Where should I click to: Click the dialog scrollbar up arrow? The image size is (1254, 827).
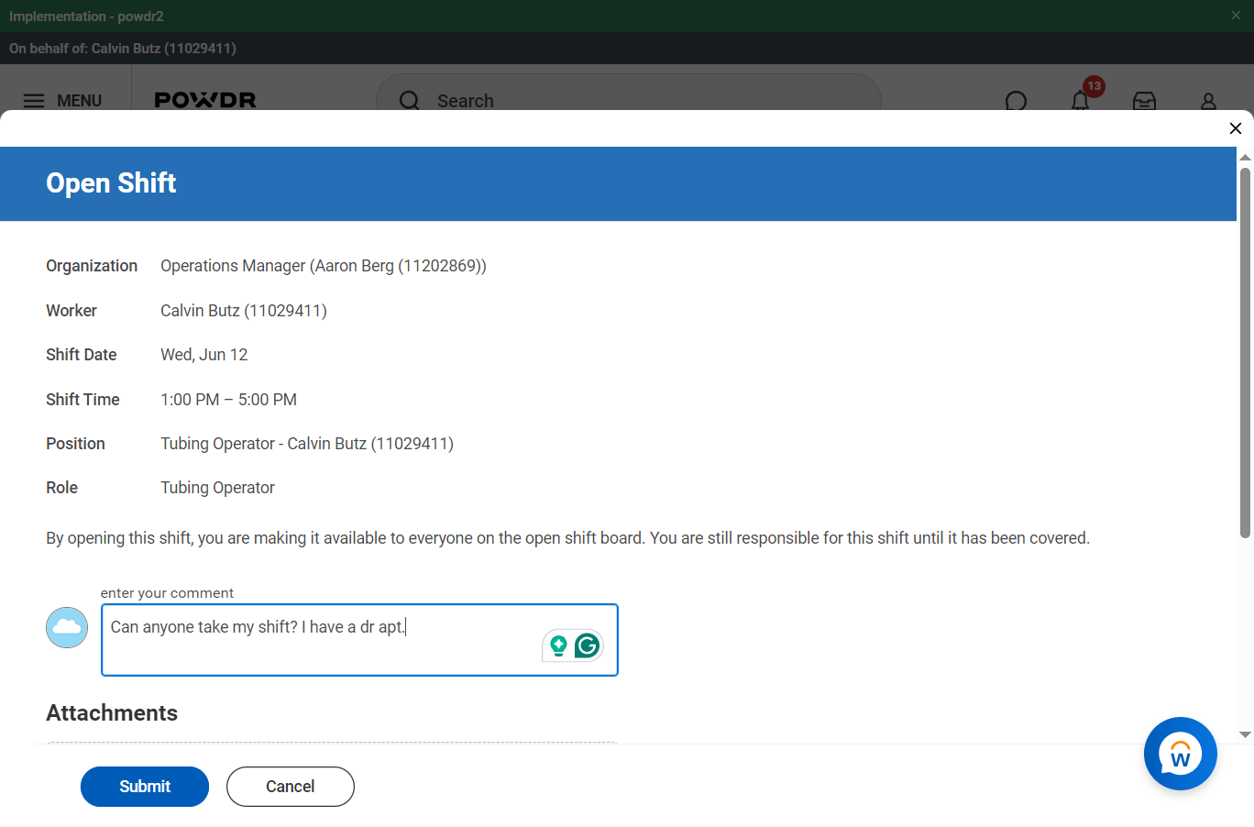tap(1245, 158)
